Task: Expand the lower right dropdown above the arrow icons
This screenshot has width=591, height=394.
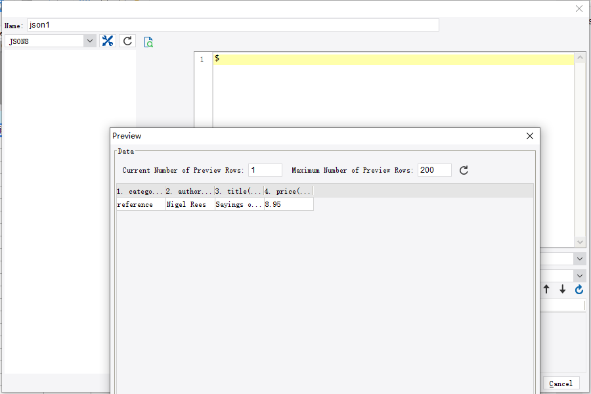Action: [x=580, y=276]
